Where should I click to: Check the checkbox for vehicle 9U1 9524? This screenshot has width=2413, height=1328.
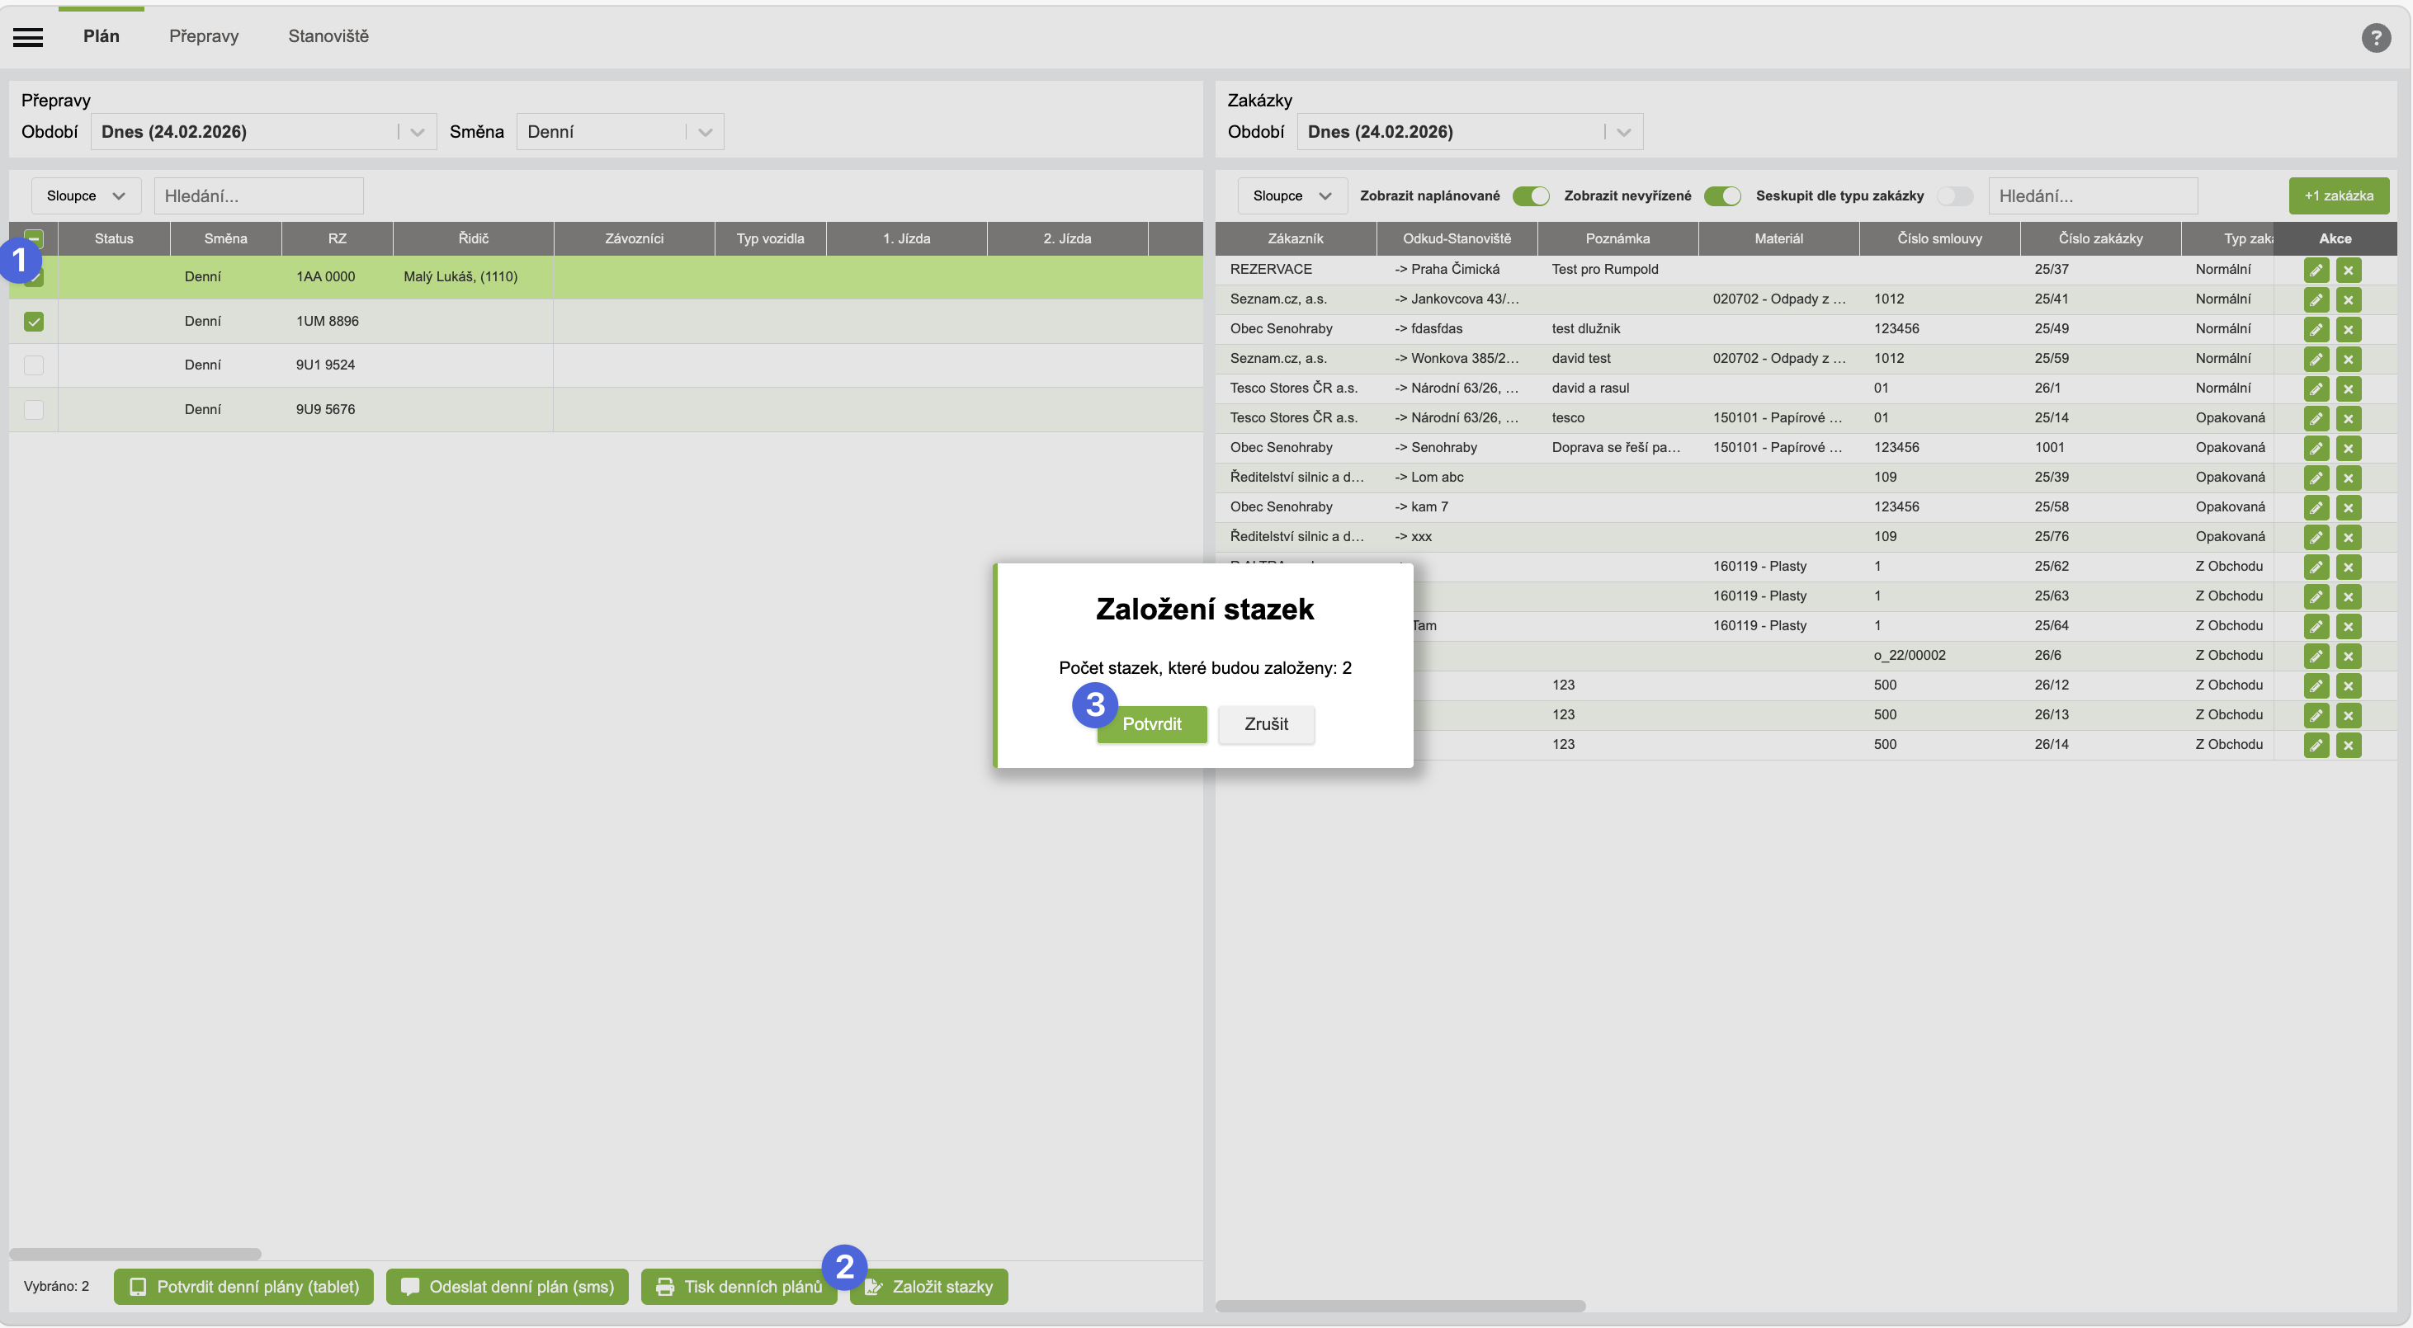pos(34,365)
